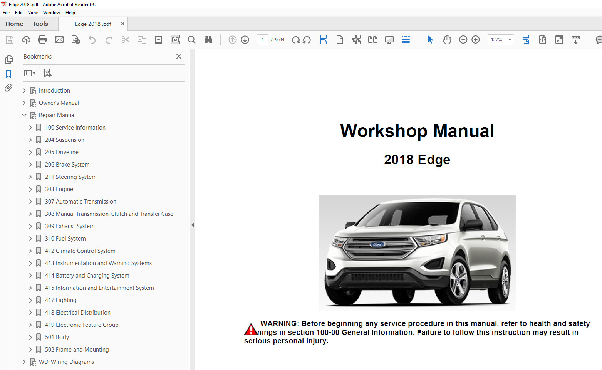Click the Send file by email icon
Screen dimensions: 602x370
[59, 40]
